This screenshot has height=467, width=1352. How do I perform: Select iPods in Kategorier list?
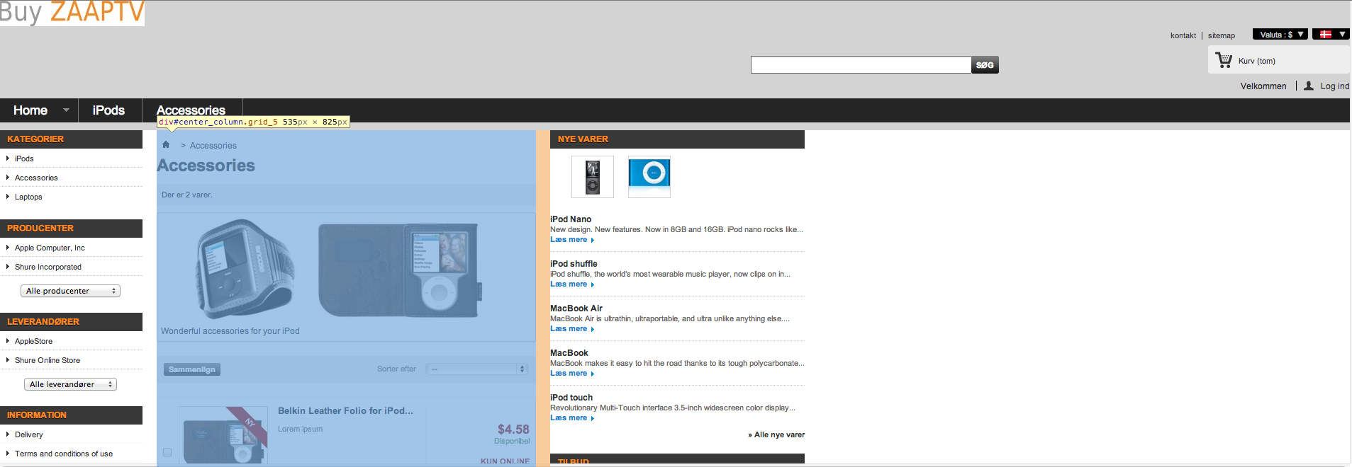[x=24, y=158]
